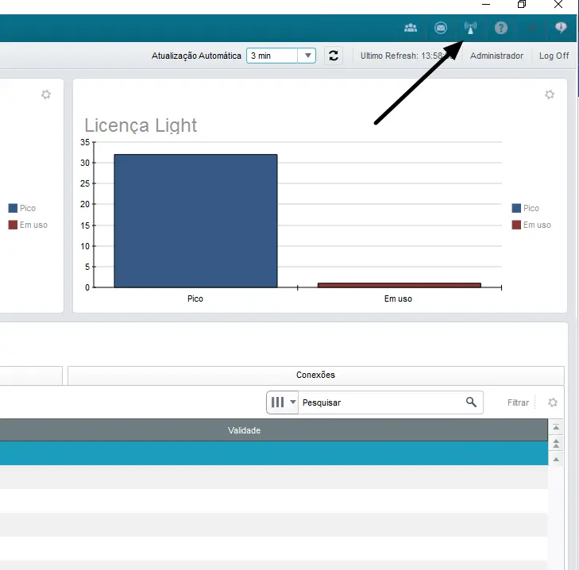Click the Log Off link
Screen dimensions: 579x570
[554, 56]
